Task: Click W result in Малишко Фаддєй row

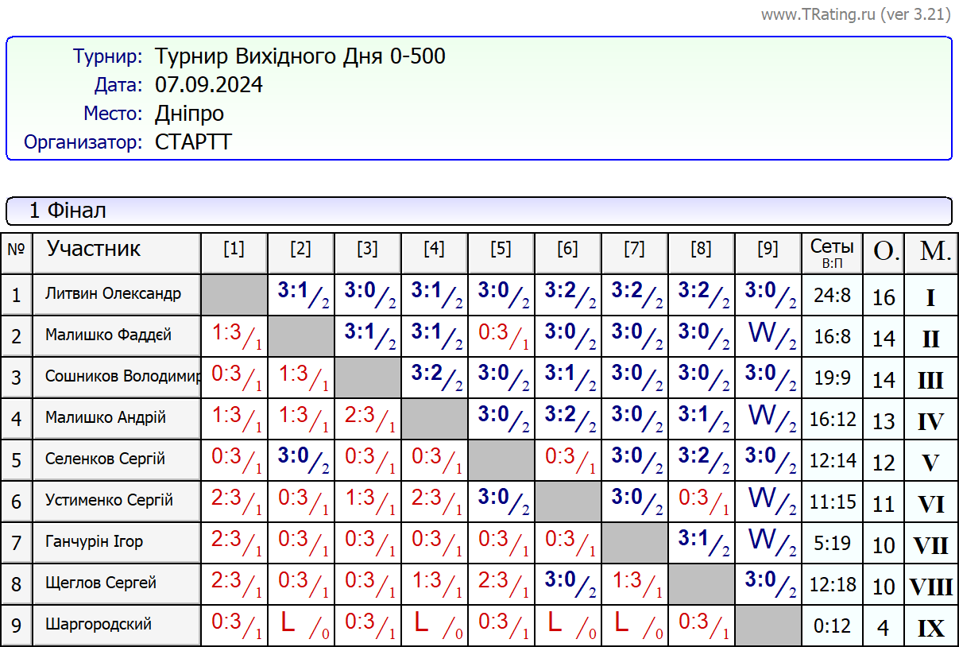Action: [767, 335]
